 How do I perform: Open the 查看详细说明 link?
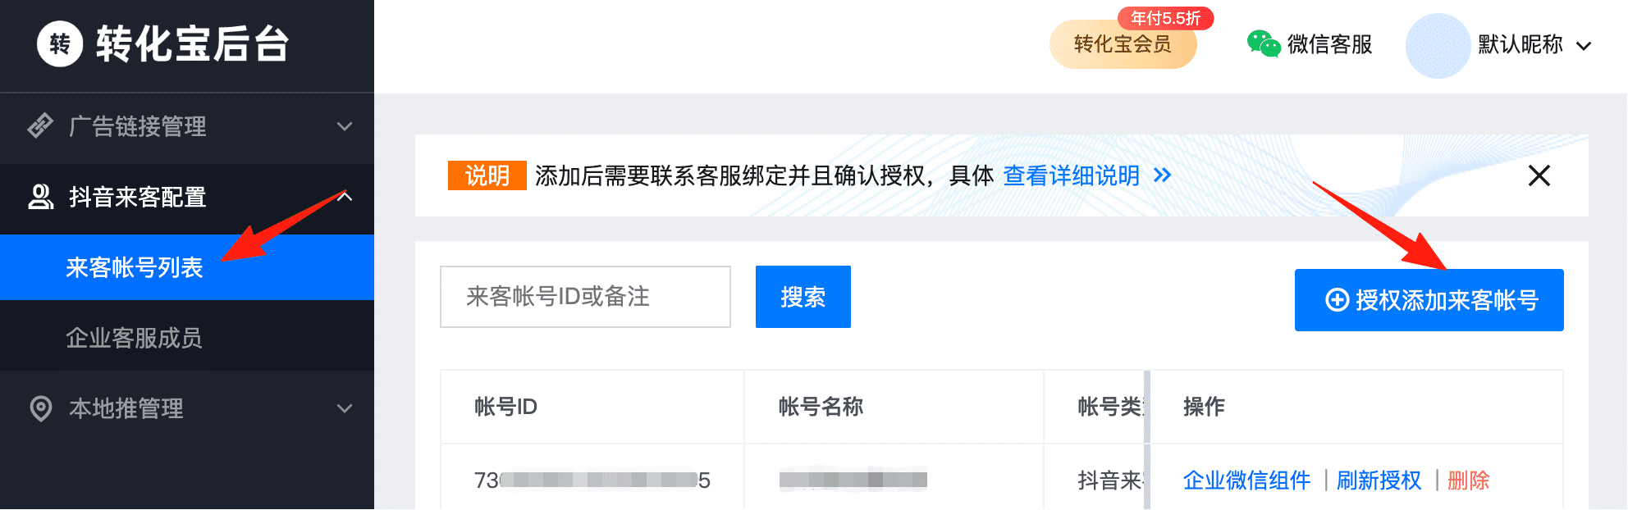pos(1072,175)
